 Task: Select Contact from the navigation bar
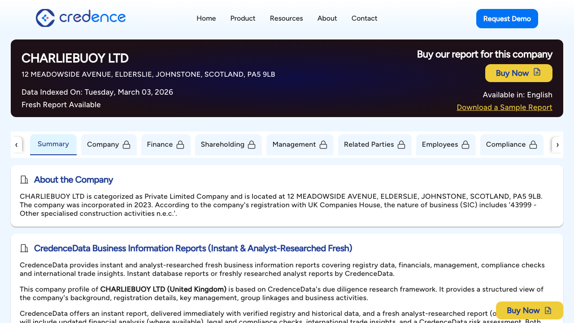(x=364, y=18)
